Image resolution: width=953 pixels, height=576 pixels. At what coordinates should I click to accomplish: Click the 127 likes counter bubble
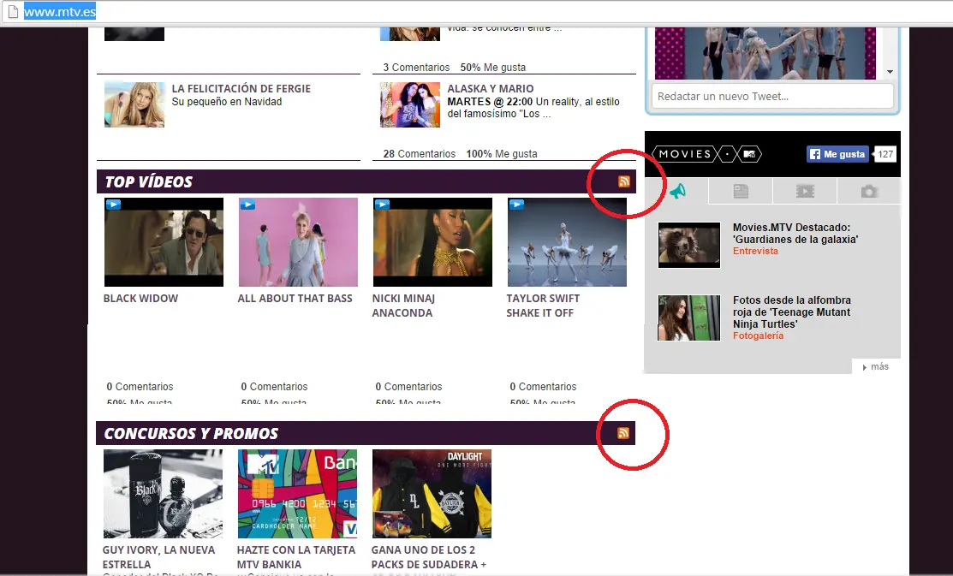pos(885,154)
